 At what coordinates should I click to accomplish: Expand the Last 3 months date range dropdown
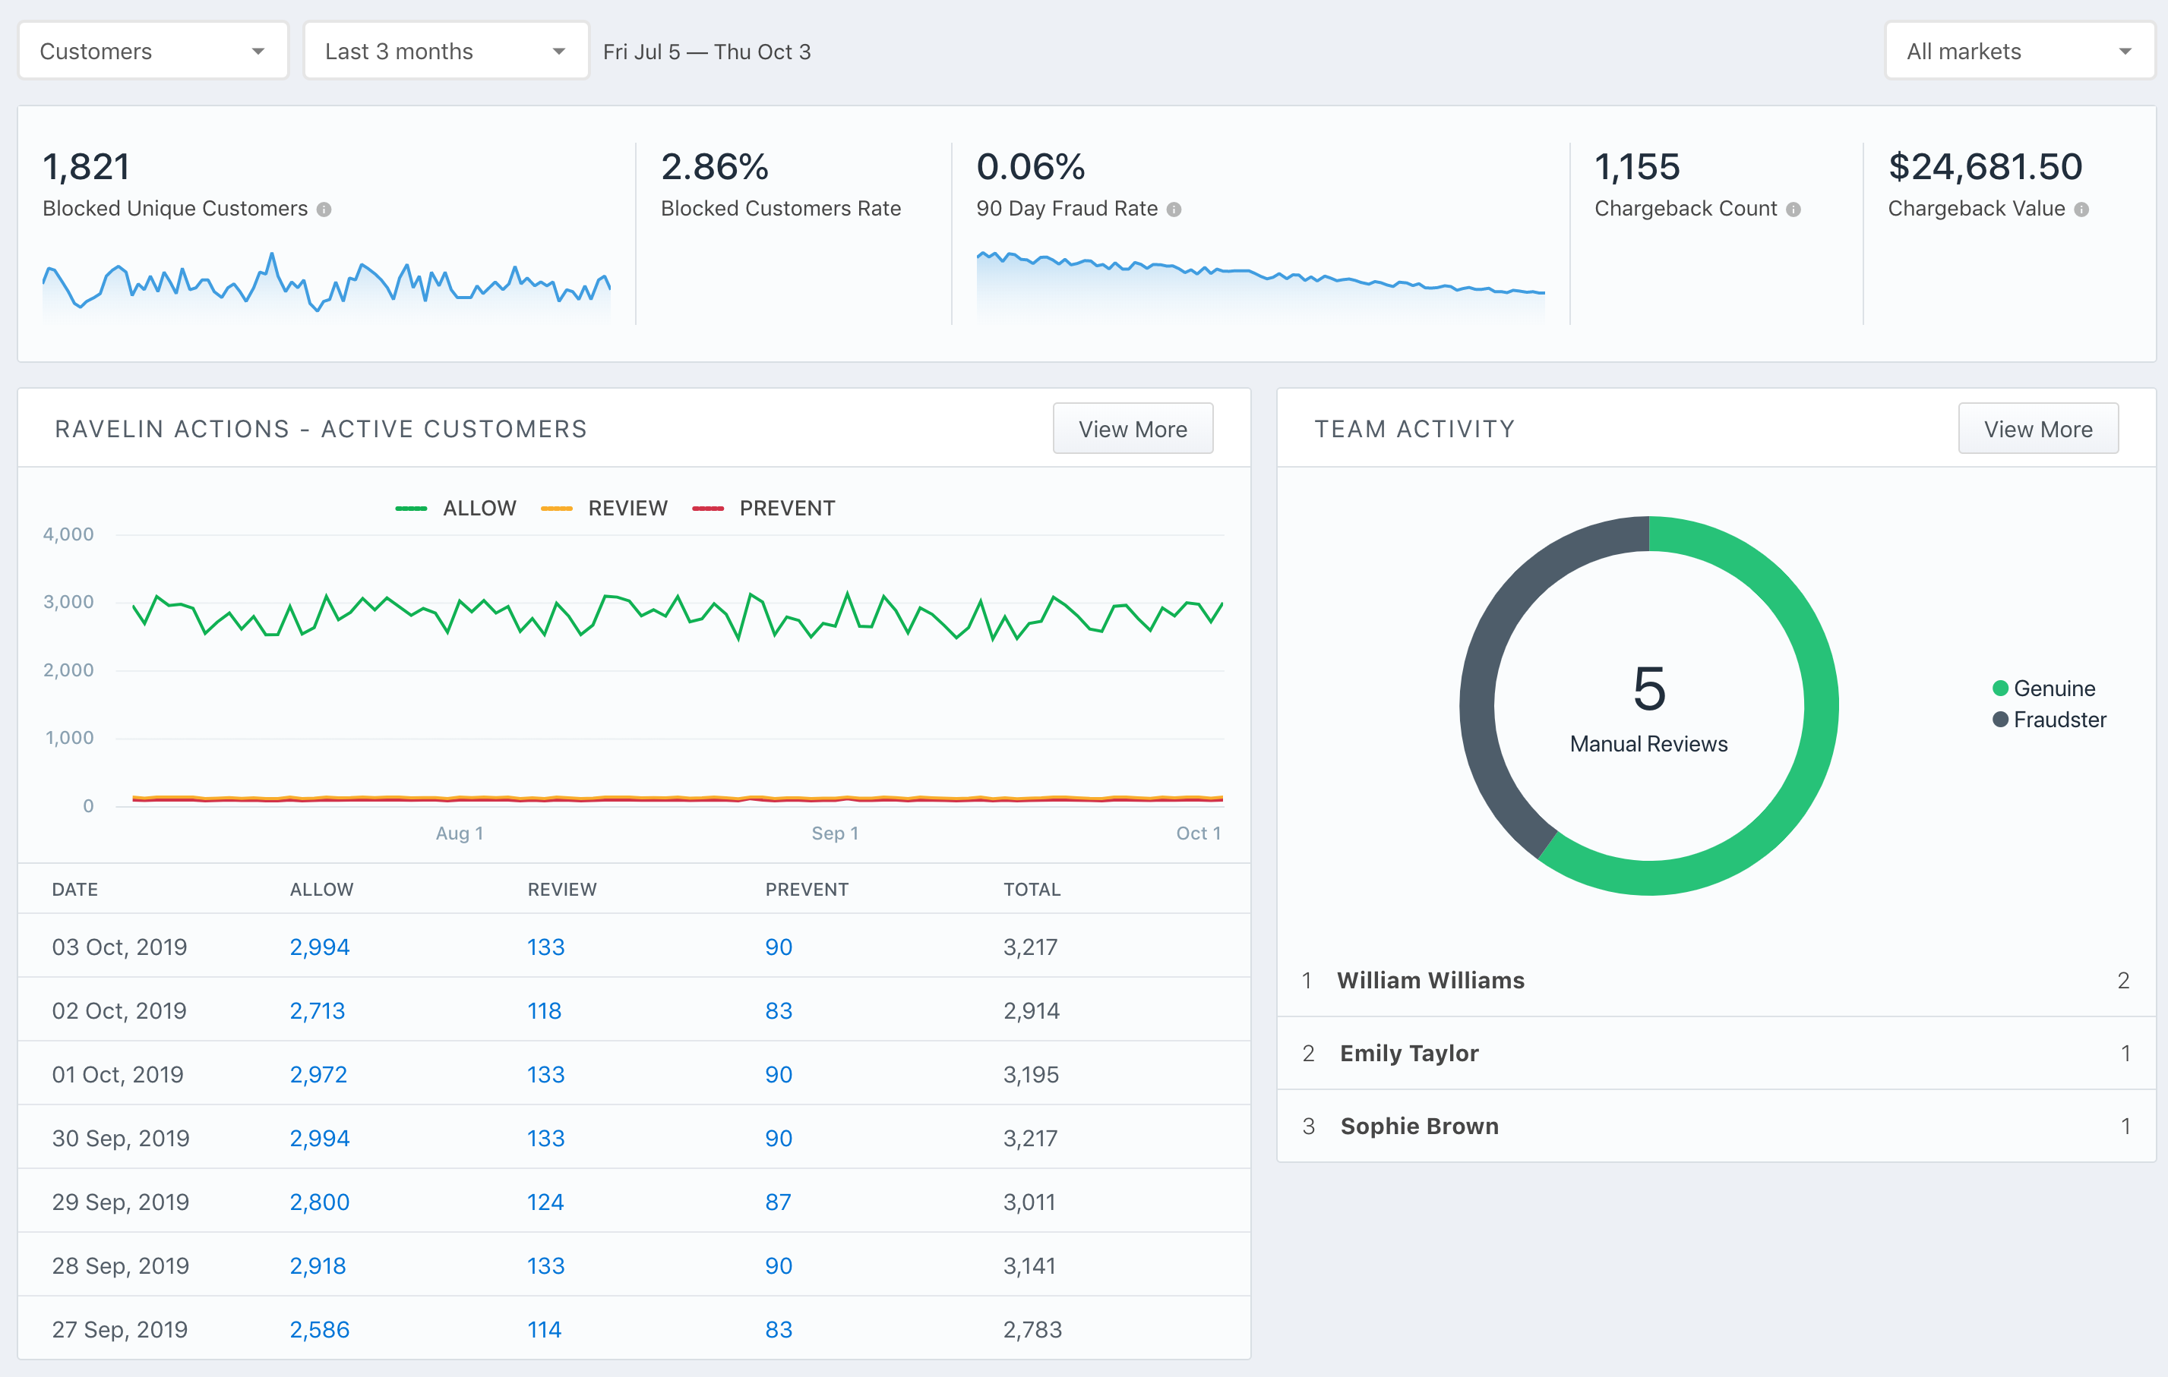pos(446,52)
